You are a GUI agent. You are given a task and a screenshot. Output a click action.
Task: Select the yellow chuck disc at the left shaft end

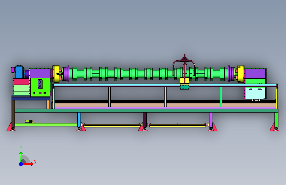[57, 74]
